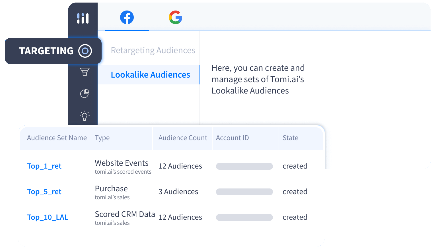434x249 pixels.
Task: Select Lookalike Audiences menu item
Action: (150, 75)
